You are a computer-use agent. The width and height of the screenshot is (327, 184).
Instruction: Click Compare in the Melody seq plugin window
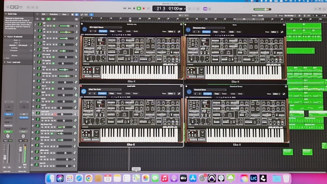pos(103,31)
